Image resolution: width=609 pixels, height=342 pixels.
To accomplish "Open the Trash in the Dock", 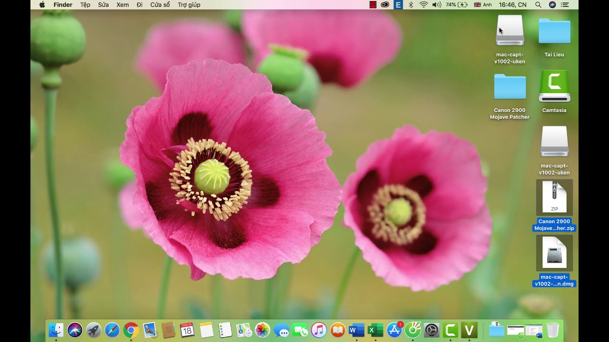I will pos(552,330).
